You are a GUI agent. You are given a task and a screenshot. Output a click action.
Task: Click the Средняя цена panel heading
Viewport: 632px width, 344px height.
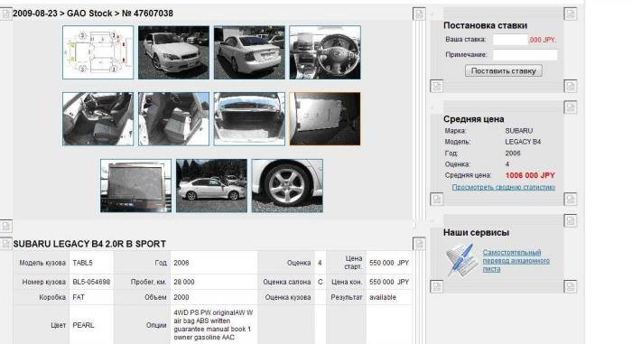click(474, 119)
